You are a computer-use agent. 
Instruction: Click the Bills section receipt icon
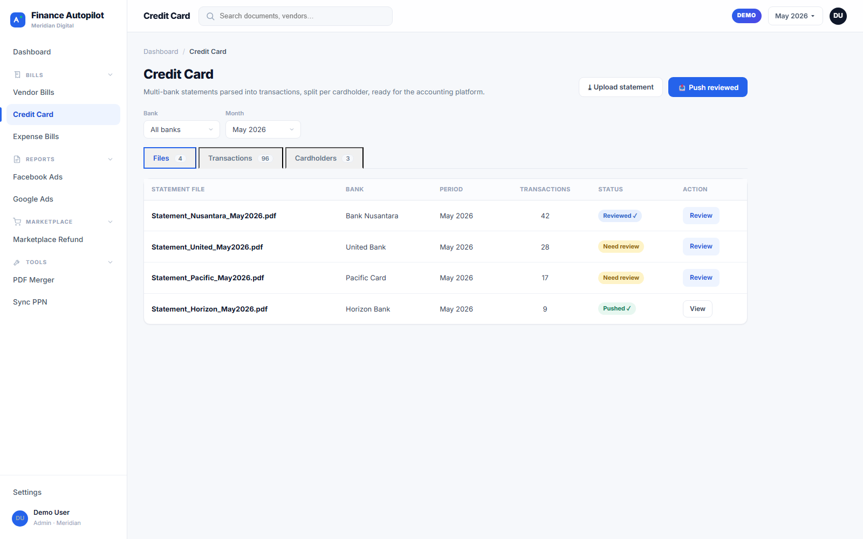[x=17, y=75]
